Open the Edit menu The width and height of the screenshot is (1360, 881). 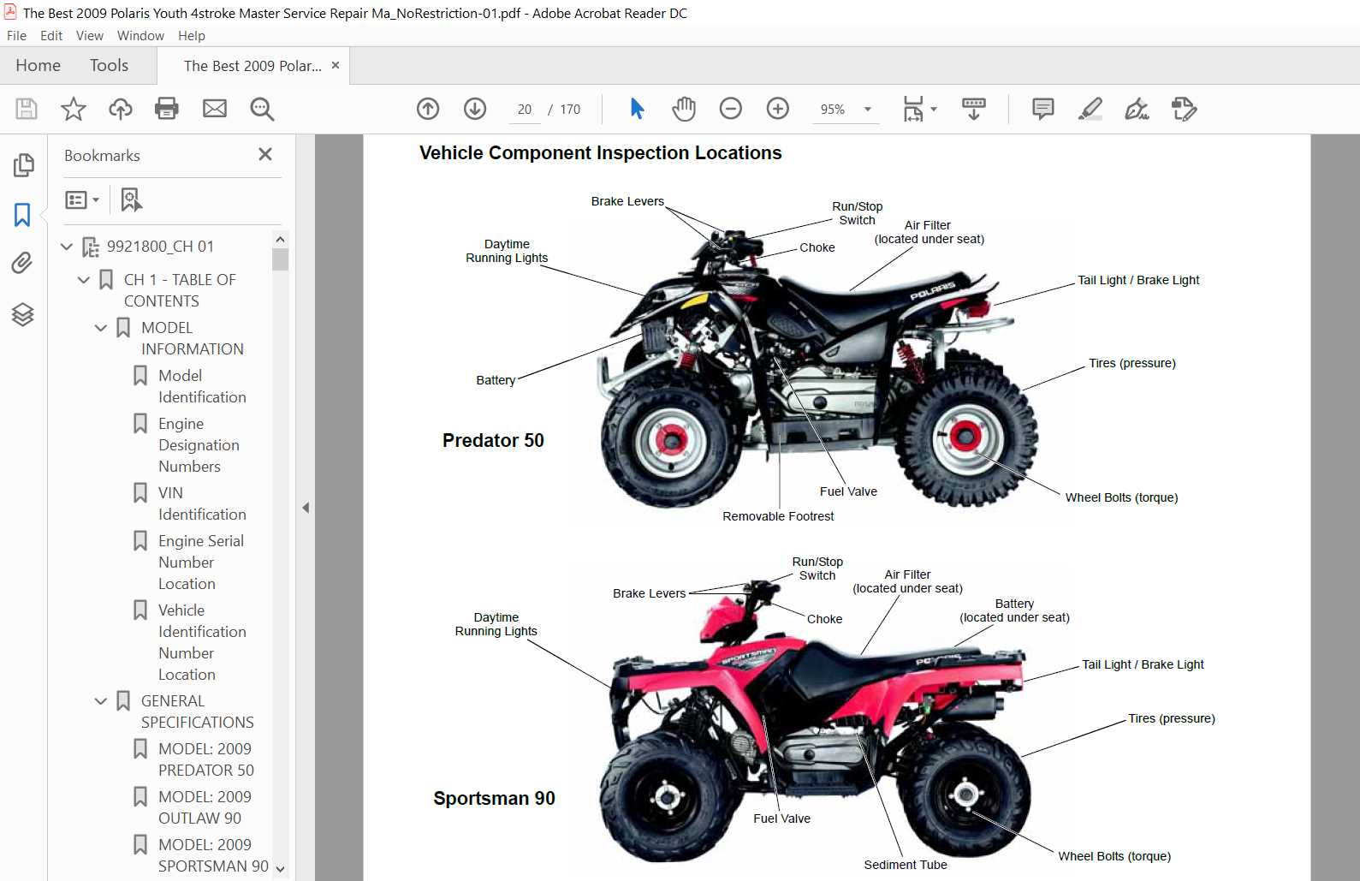coord(51,36)
